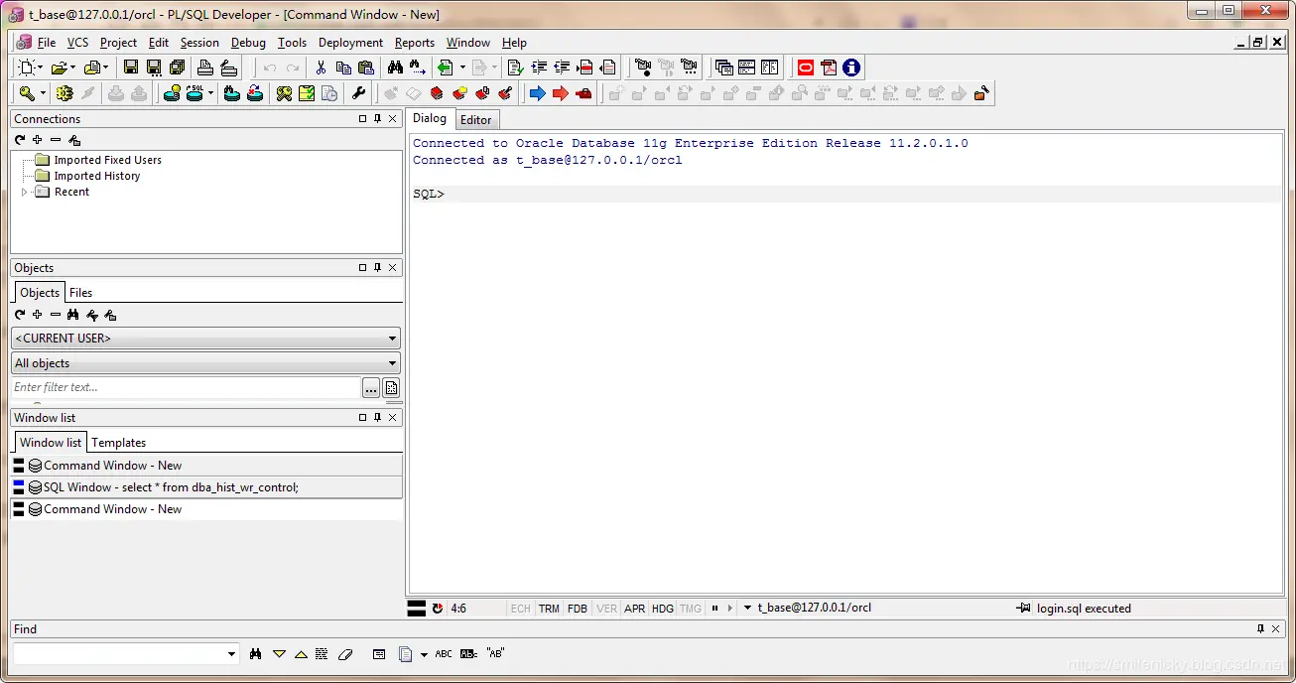The height and width of the screenshot is (683, 1296).
Task: Select SQL Window dba_hist_wr_control entry
Action: click(x=206, y=487)
